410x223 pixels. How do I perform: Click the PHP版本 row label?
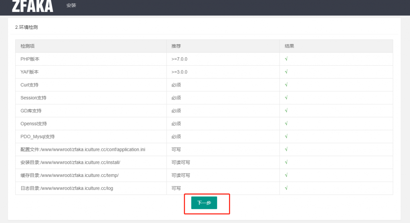click(30, 59)
